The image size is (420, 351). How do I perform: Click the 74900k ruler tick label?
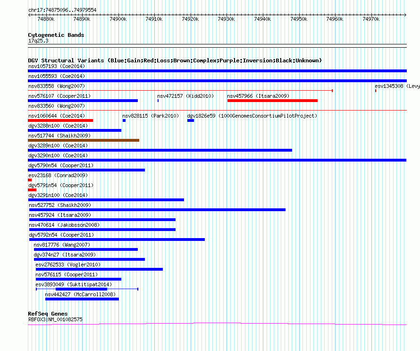tap(118, 19)
